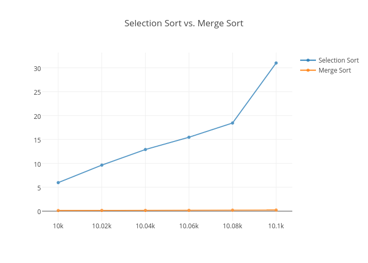The image size is (368, 263).
Task: Click the 10.1k x-axis tick label
Action: [x=276, y=226]
